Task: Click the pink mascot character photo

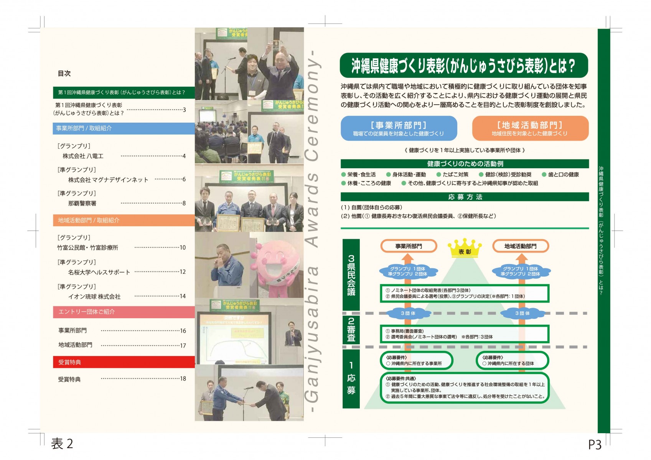Action: pos(277,265)
